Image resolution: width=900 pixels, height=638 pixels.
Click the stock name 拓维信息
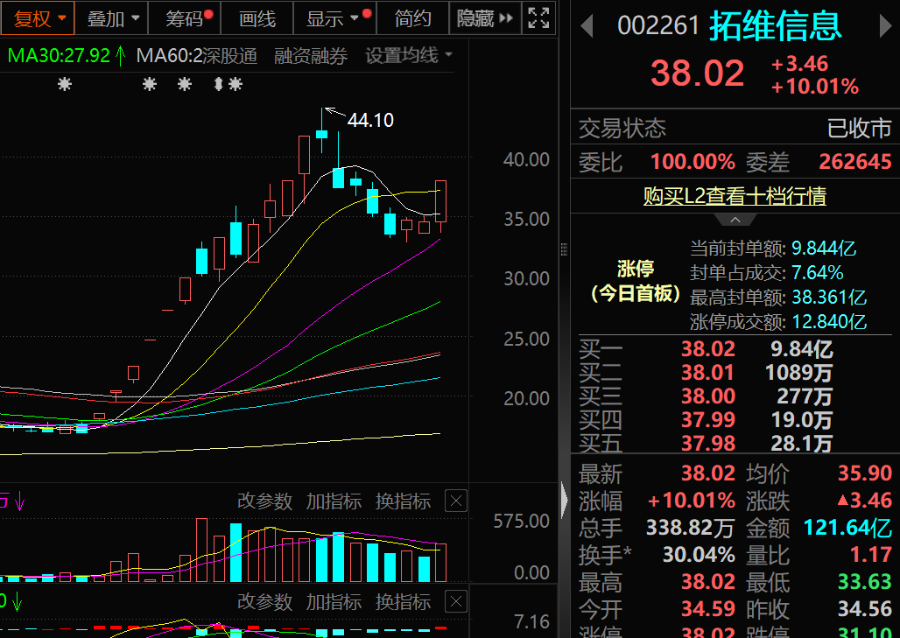[x=776, y=26]
